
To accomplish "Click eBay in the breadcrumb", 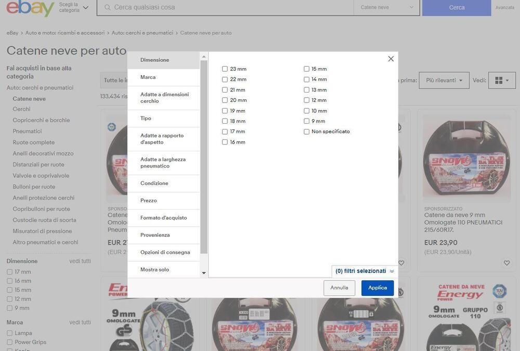I will click(12, 33).
